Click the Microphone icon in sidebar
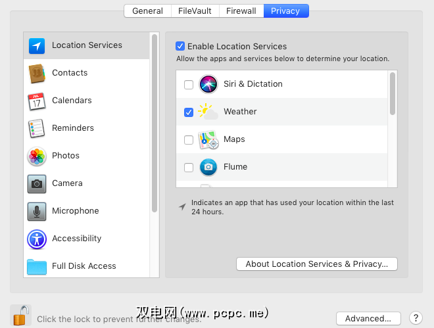This screenshot has height=328, width=434. click(x=37, y=211)
